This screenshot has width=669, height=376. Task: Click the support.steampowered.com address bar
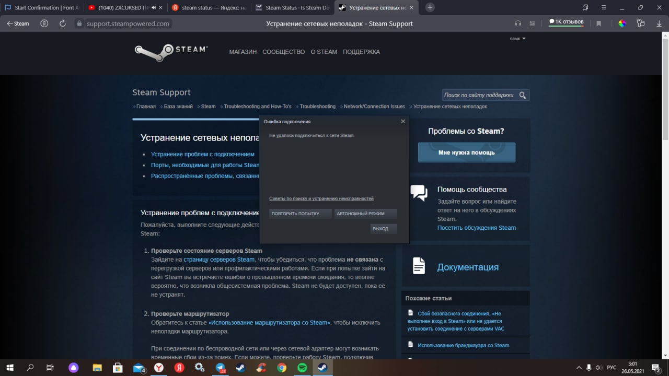[x=128, y=23]
